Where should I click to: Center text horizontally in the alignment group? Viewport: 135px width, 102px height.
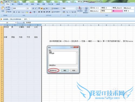coord(42,12)
